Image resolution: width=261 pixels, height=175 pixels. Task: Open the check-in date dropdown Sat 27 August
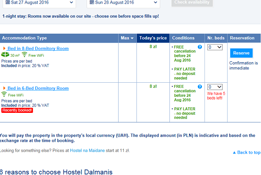coord(39,3)
